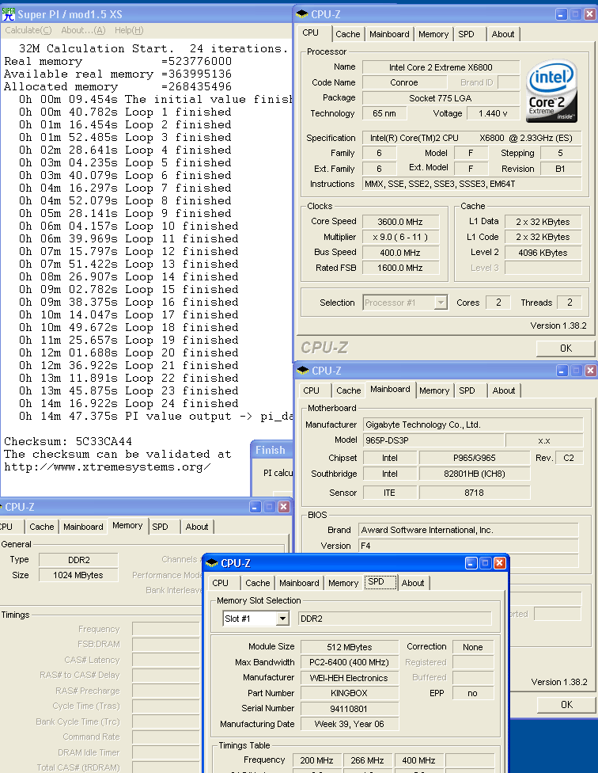Open the Calculate menu in Super PI
598x773 pixels.
28,31
